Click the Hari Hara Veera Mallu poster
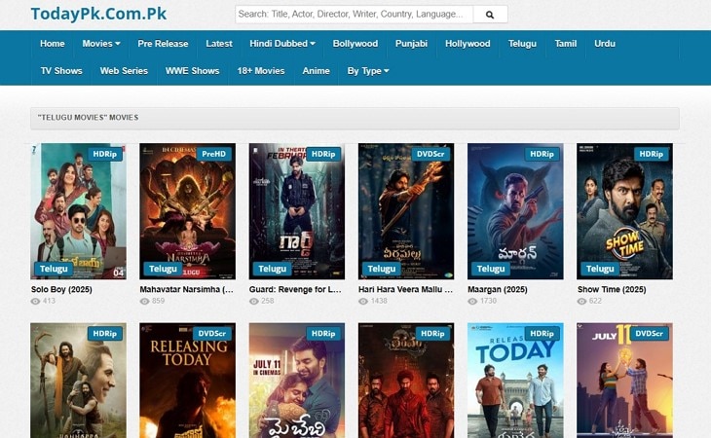 406,211
